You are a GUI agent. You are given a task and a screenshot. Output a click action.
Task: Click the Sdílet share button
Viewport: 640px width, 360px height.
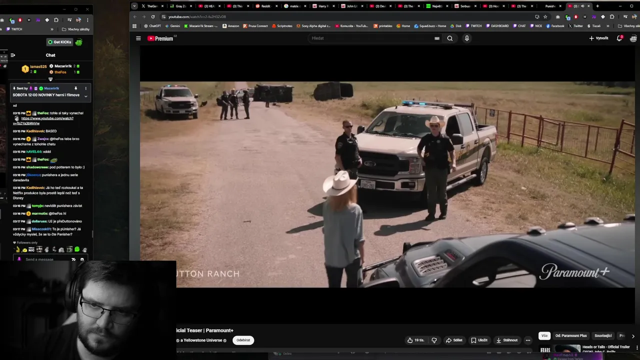point(454,340)
